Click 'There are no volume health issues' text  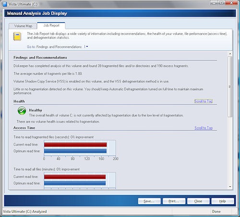[x=58, y=122]
